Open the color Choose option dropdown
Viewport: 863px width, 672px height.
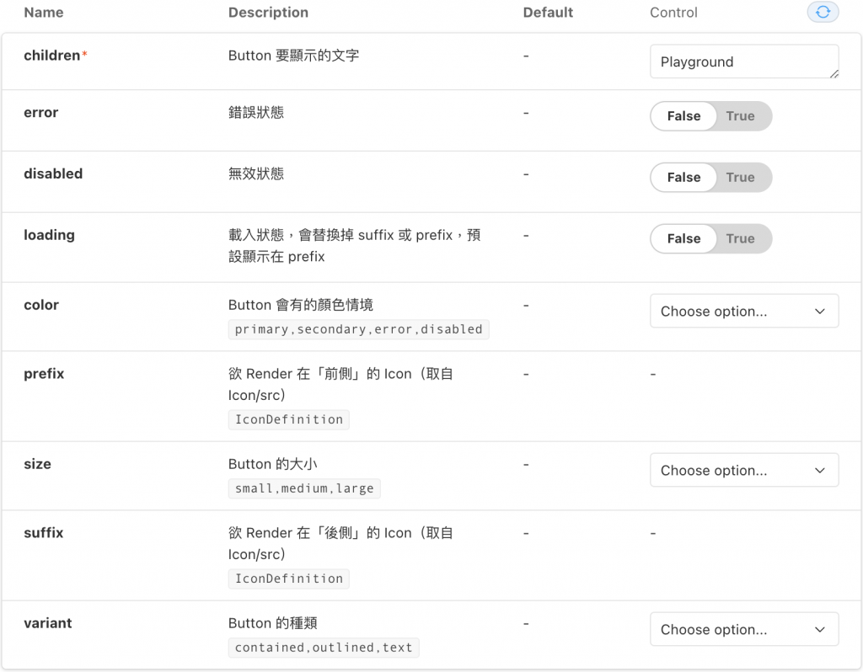click(744, 312)
